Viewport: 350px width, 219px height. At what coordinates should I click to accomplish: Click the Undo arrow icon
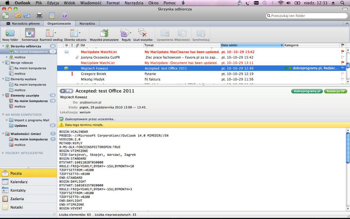[x=18, y=16]
